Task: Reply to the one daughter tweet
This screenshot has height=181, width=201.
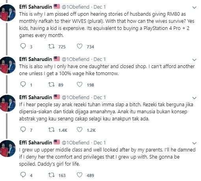Action: click(x=23, y=84)
